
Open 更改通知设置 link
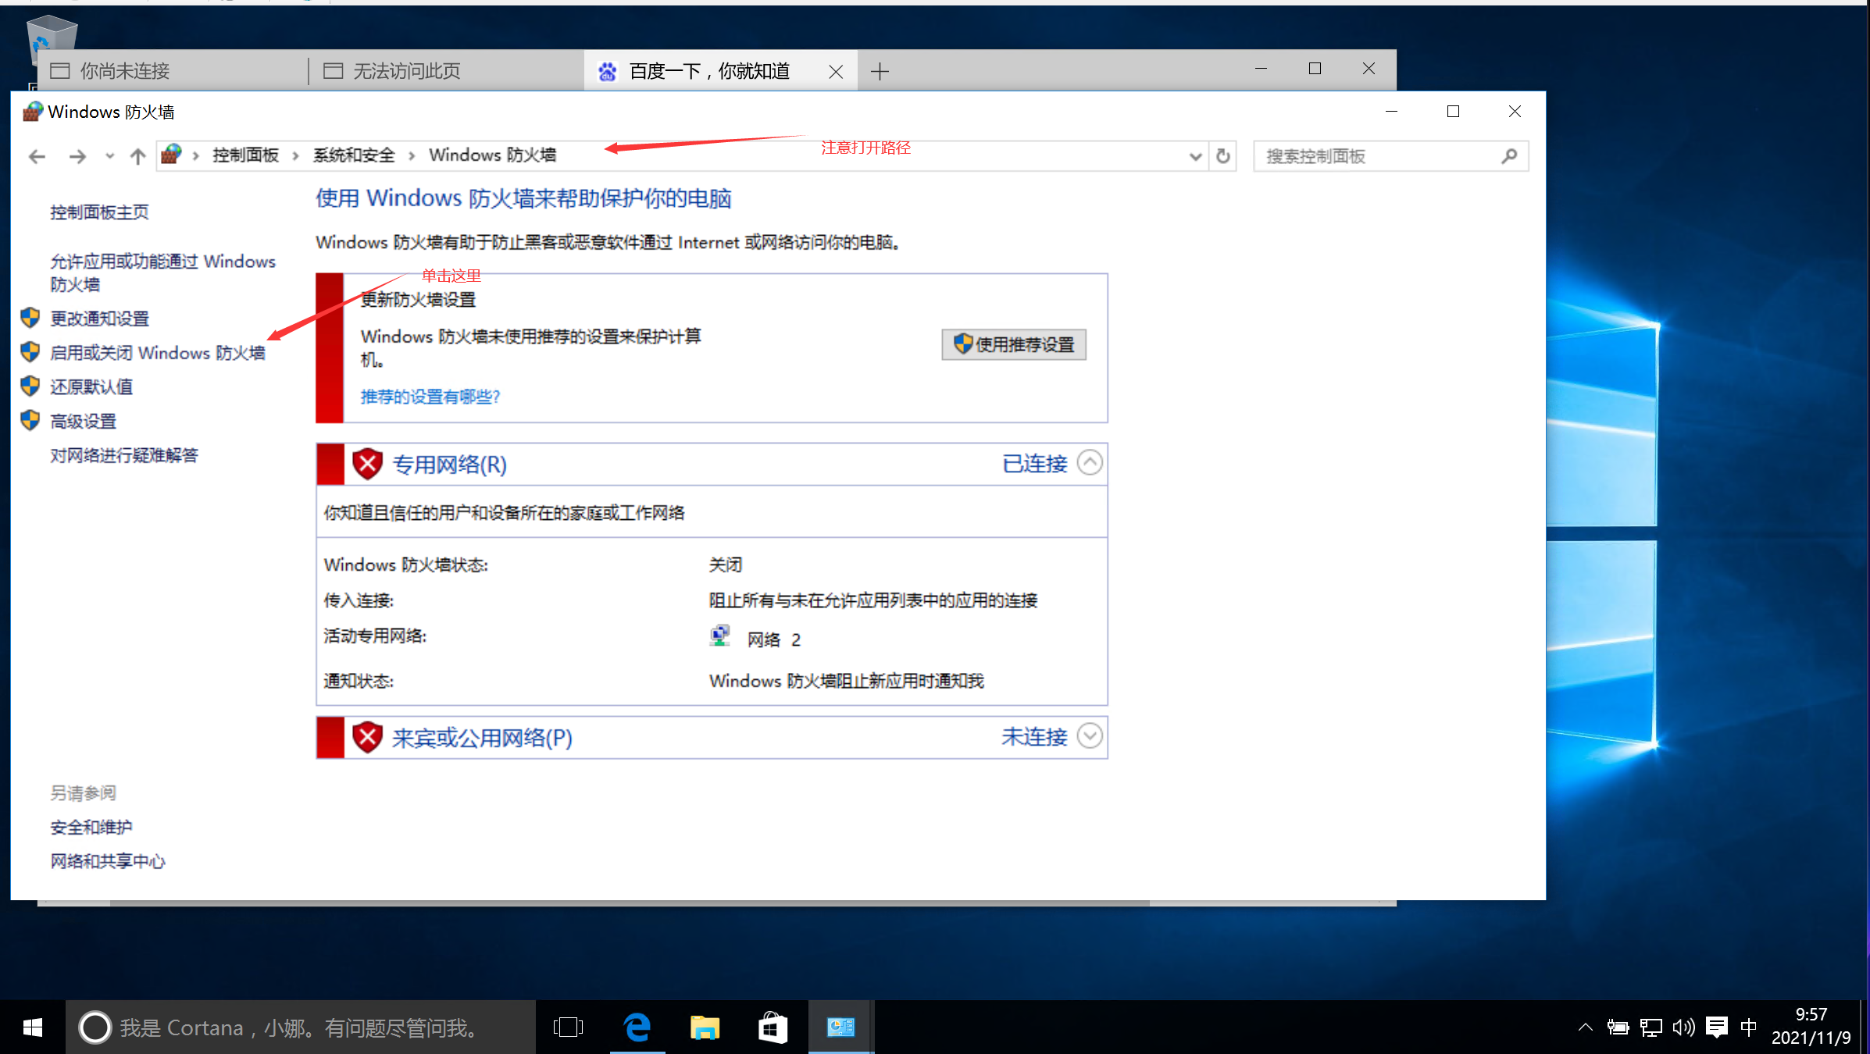[99, 319]
